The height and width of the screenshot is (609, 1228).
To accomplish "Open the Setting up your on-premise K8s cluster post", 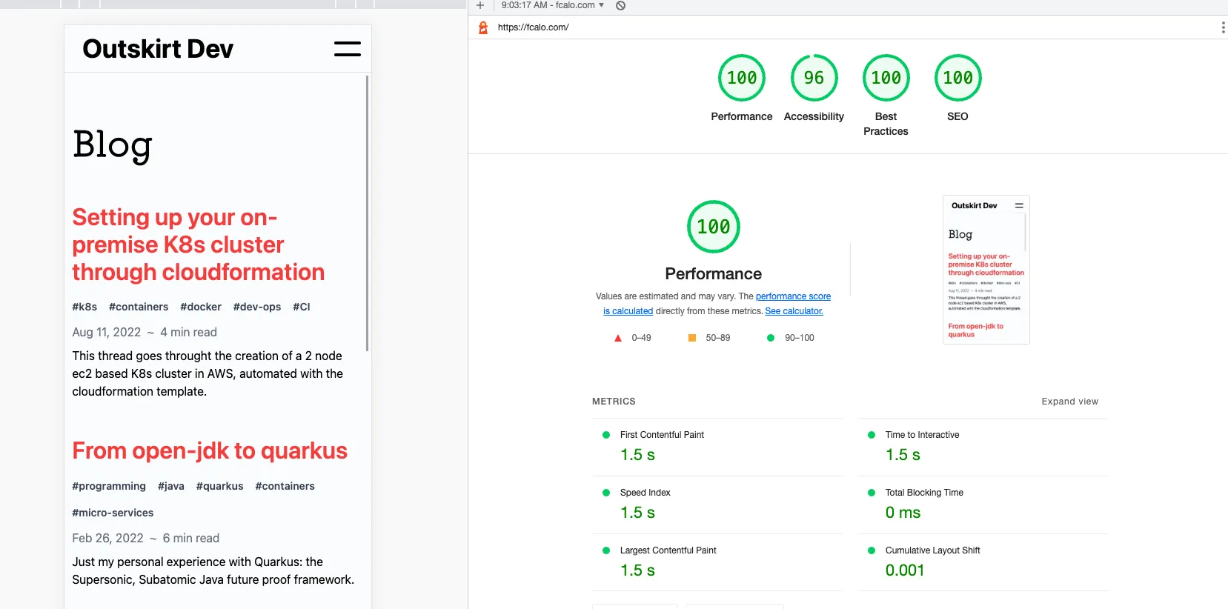I will (x=198, y=244).
